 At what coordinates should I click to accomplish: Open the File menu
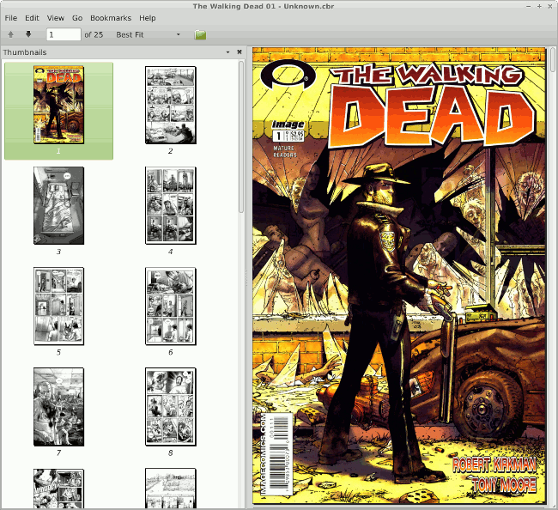[10, 18]
